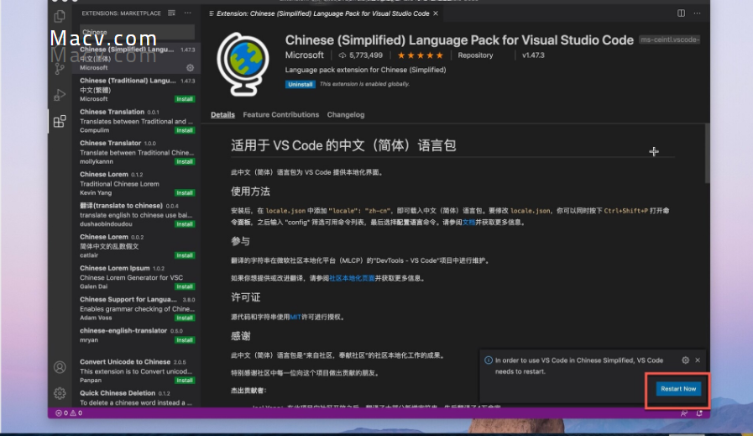Select Chinese Translation list entry

(137, 121)
